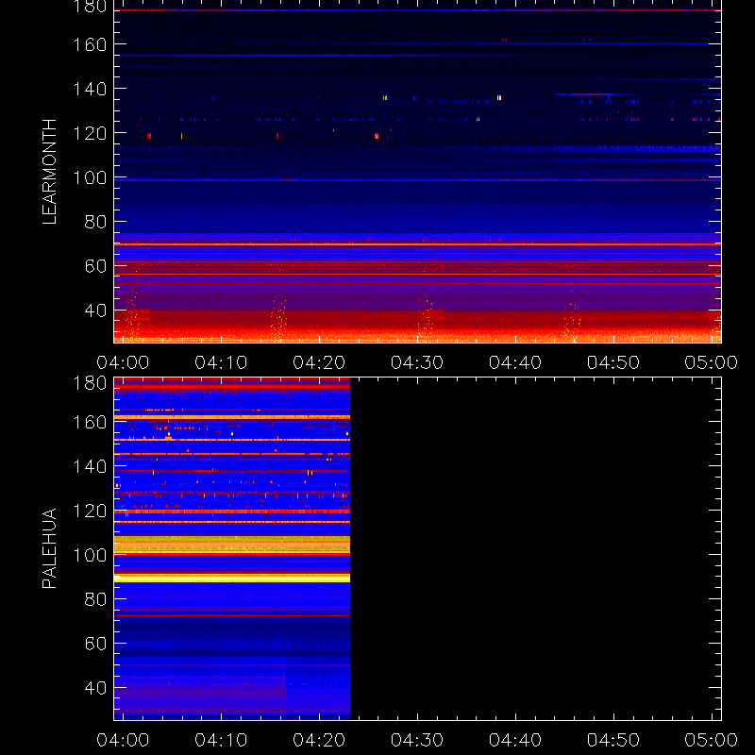Select the 40 frequency label on Learmonth plot
The height and width of the screenshot is (755, 755).
click(x=95, y=310)
